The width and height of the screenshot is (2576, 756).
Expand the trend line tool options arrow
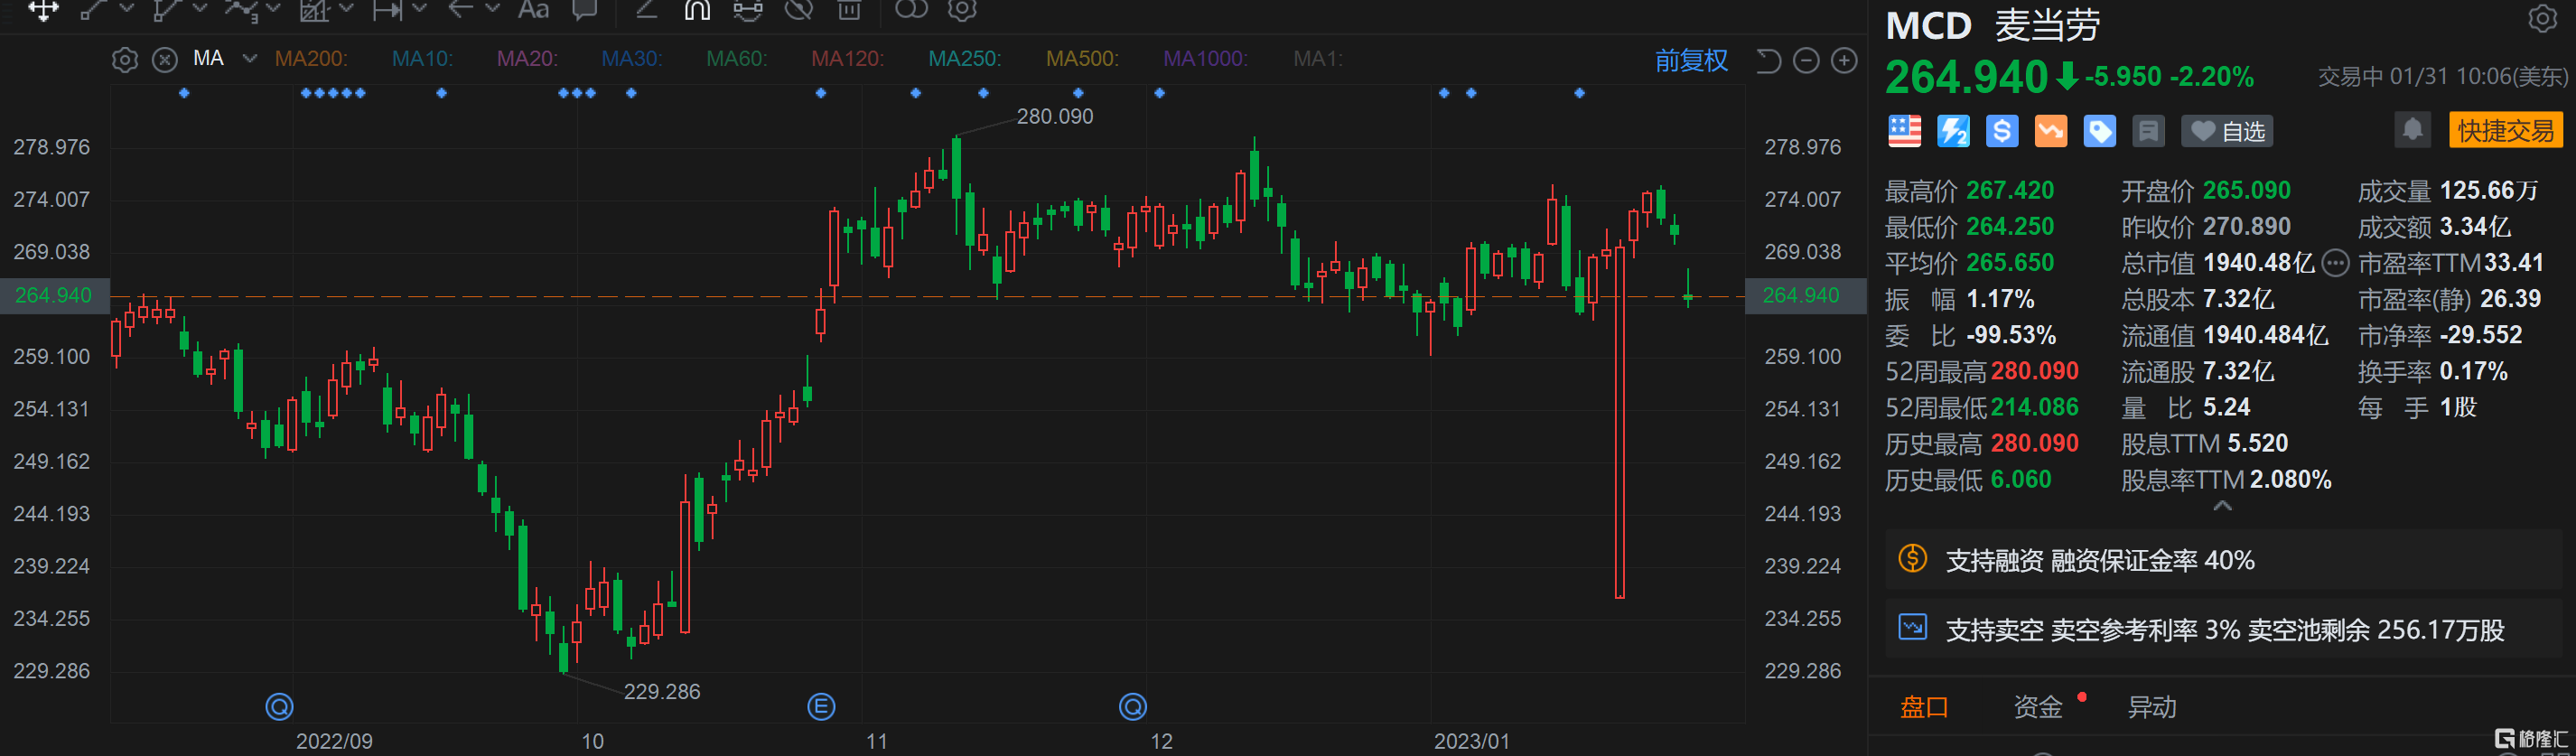coord(127,9)
